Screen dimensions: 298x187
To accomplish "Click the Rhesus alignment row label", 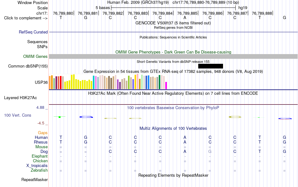I will pos(41,142).
